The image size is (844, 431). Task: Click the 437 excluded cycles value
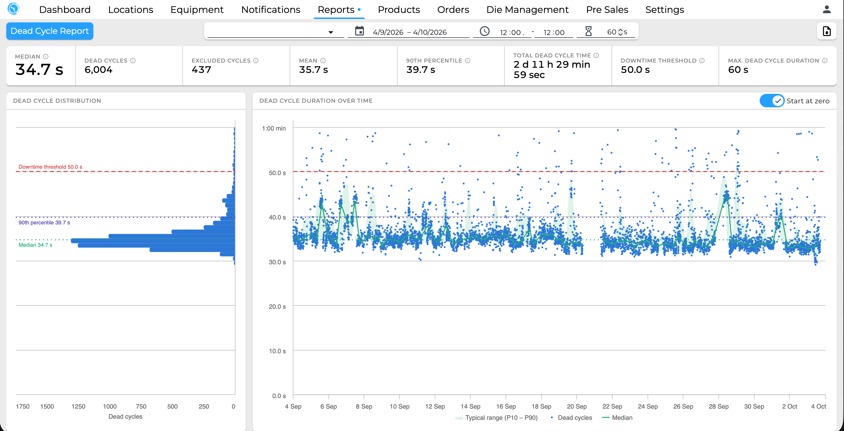tap(202, 70)
